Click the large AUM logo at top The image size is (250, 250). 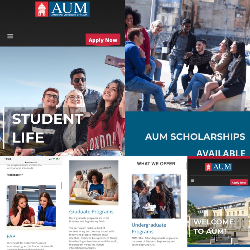62,9
